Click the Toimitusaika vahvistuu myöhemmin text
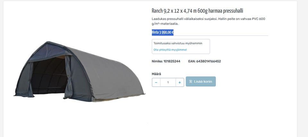This screenshot has width=308, height=137. coord(178,43)
